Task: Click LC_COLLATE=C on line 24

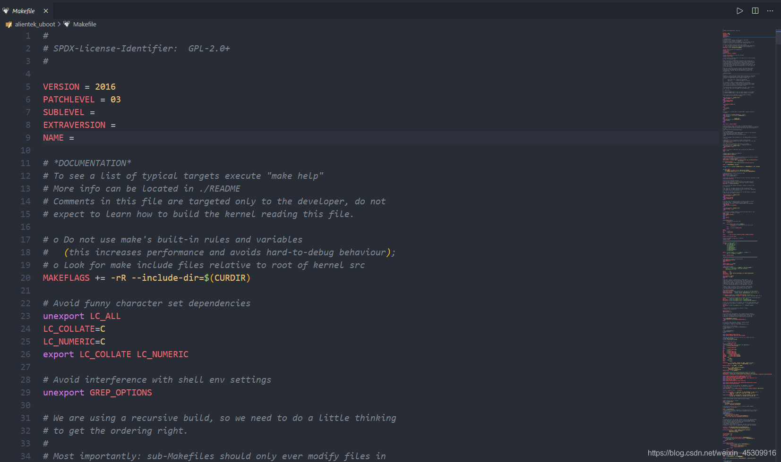Action: [74, 329]
